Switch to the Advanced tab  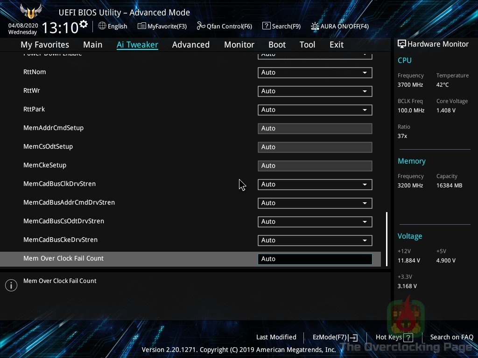190,45
